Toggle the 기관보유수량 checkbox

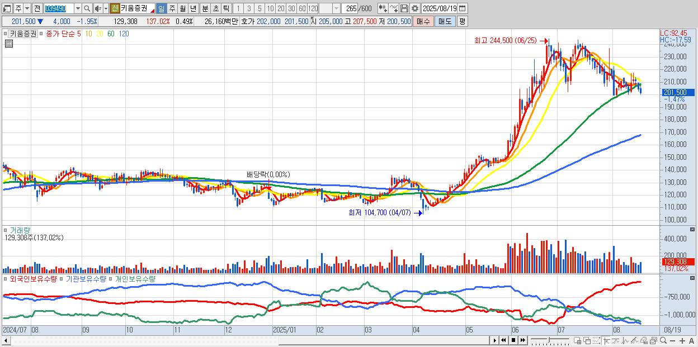[62, 278]
